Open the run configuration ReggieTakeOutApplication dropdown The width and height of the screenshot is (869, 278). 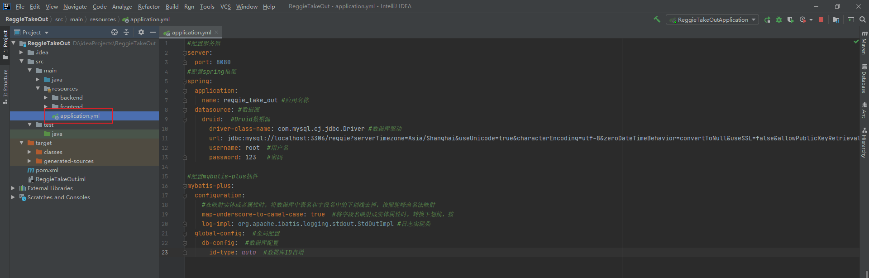[712, 20]
